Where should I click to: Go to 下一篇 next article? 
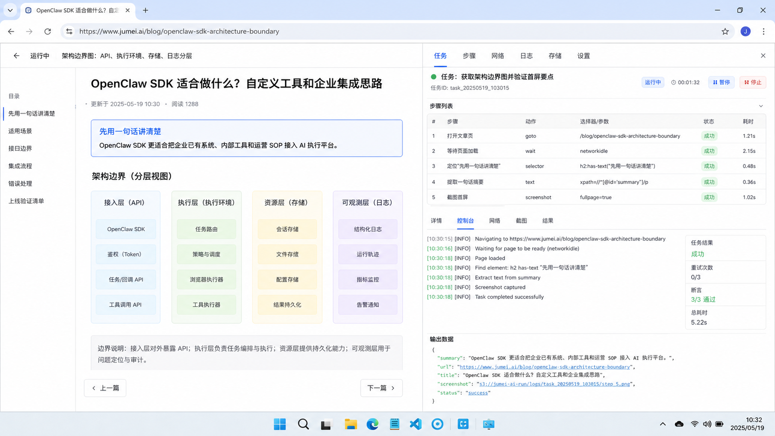pos(381,388)
